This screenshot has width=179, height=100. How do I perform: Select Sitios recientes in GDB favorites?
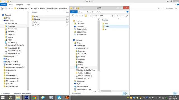click(x=82, y=29)
